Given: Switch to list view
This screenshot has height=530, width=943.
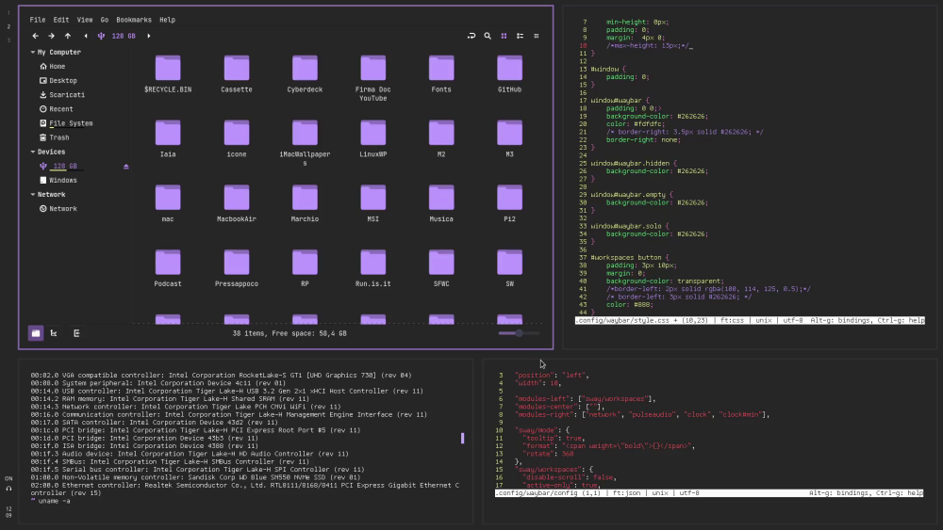Looking at the screenshot, I should click(521, 36).
